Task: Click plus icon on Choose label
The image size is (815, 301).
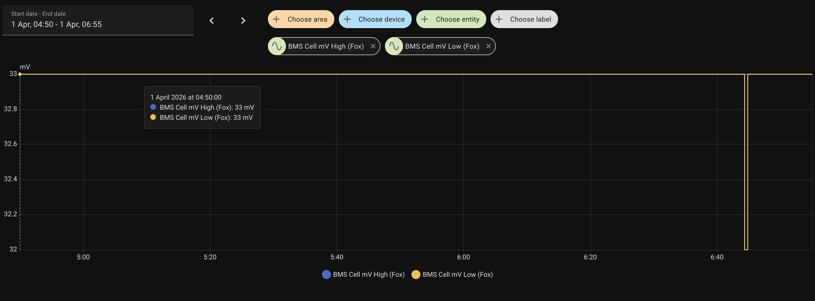Action: (499, 19)
